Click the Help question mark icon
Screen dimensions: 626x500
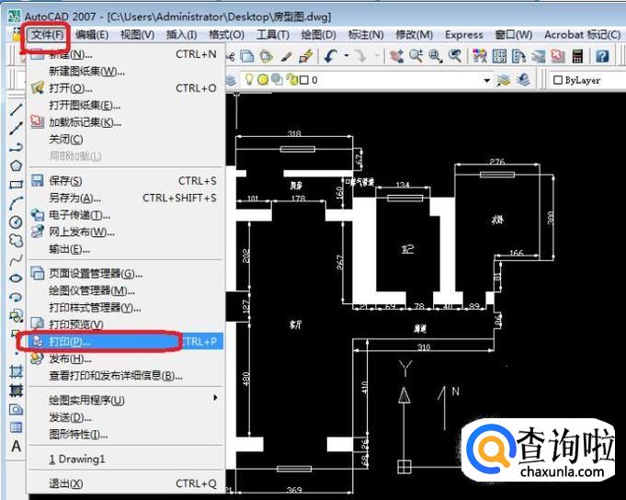602,56
